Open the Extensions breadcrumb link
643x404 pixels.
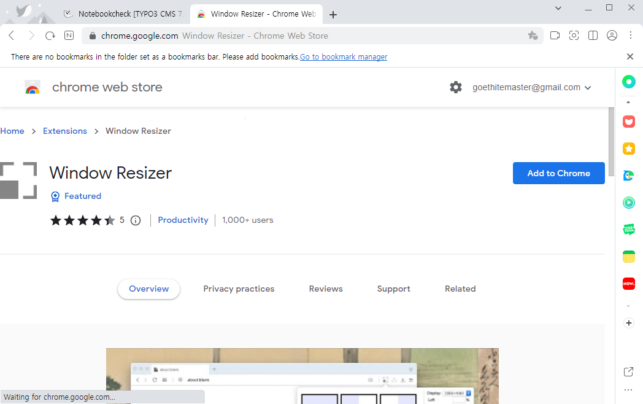[65, 131]
